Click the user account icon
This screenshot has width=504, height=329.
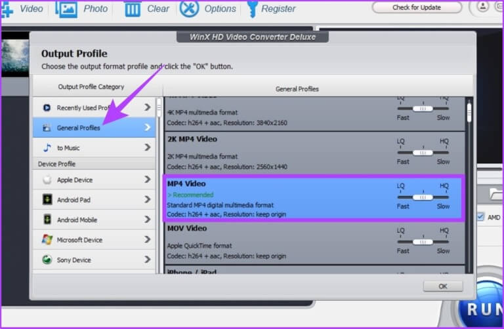pyautogui.click(x=482, y=7)
